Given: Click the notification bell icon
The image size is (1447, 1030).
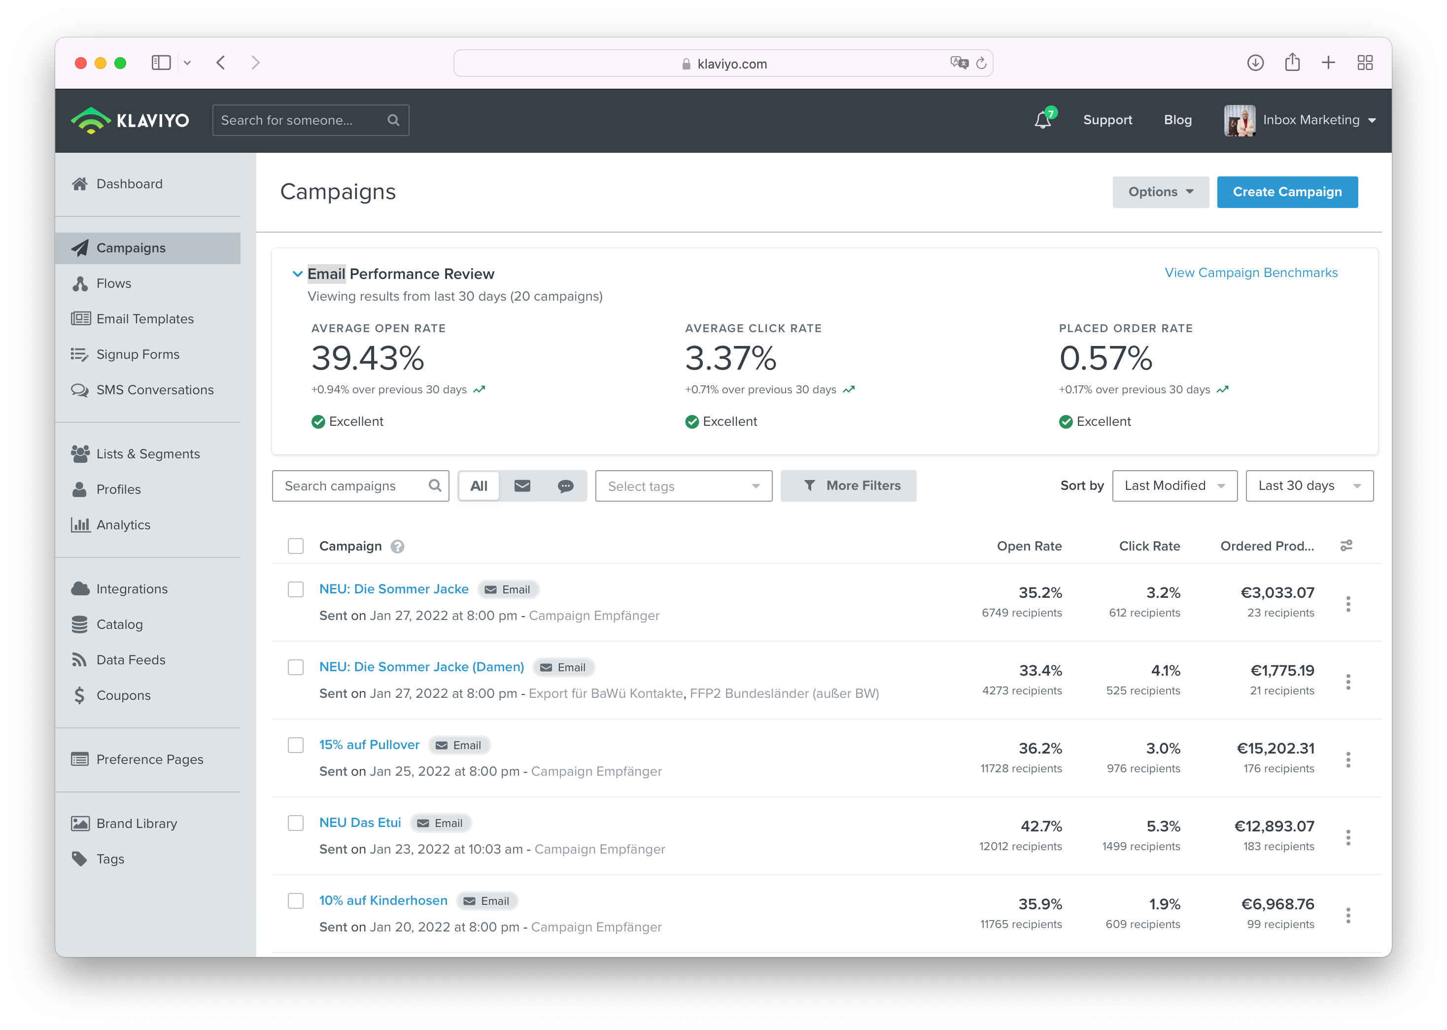Looking at the screenshot, I should (x=1042, y=120).
